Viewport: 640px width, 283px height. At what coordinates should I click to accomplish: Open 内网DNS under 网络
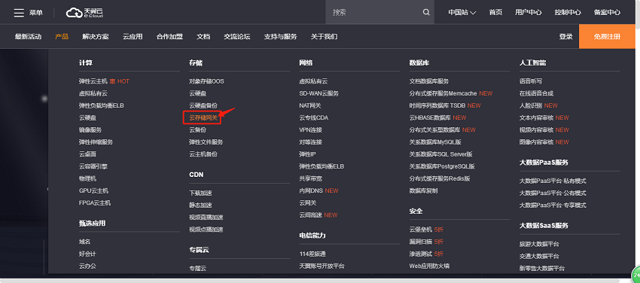click(311, 191)
